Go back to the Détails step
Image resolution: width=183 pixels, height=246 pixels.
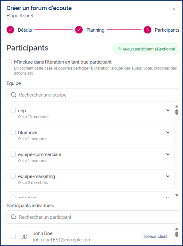(x=25, y=30)
